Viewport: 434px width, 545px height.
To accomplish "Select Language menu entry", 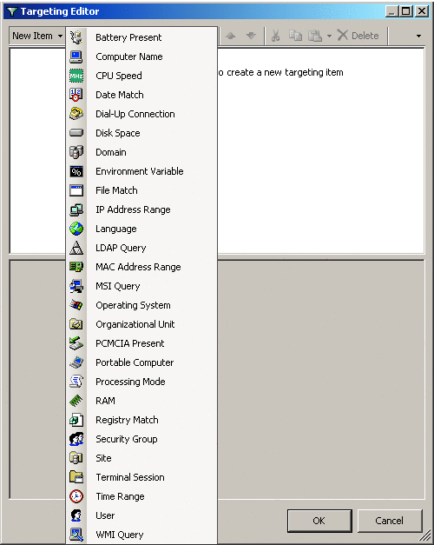I will coord(141,229).
